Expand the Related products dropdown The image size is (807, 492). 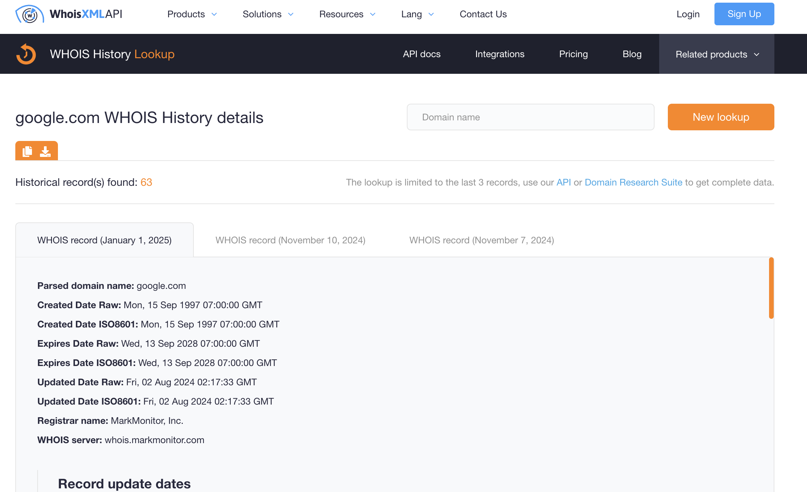pyautogui.click(x=717, y=54)
